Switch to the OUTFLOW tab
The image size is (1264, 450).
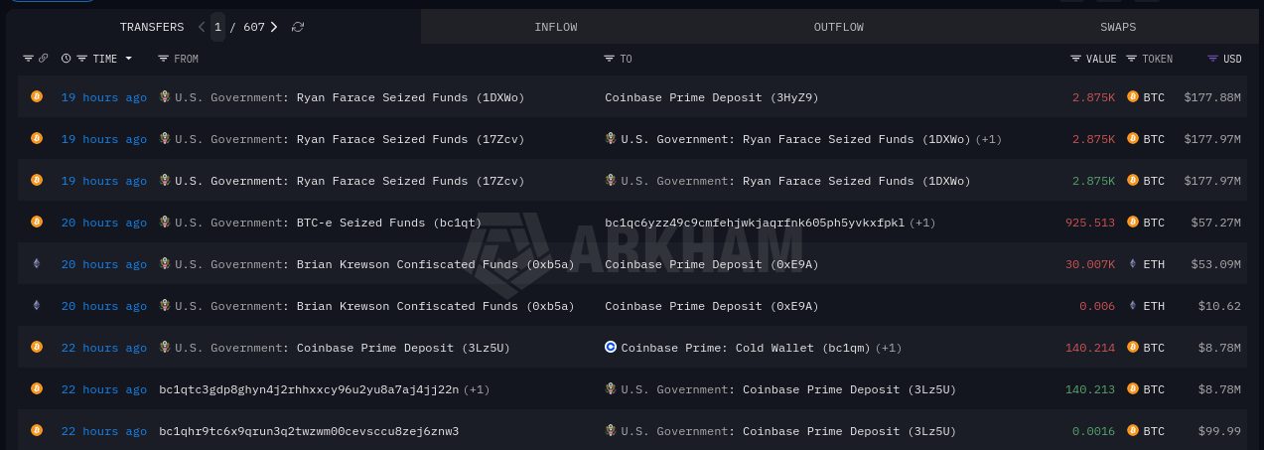tap(839, 27)
